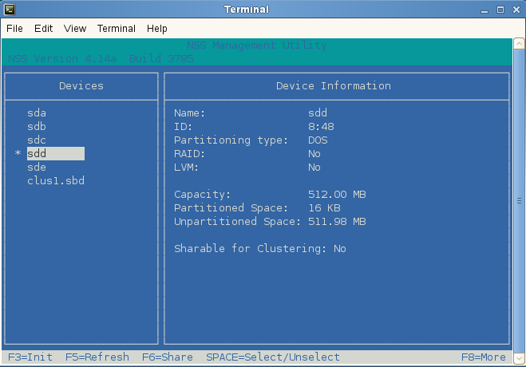This screenshot has width=526, height=367.
Task: Click the terminal icon in title bar
Action: 10,10
